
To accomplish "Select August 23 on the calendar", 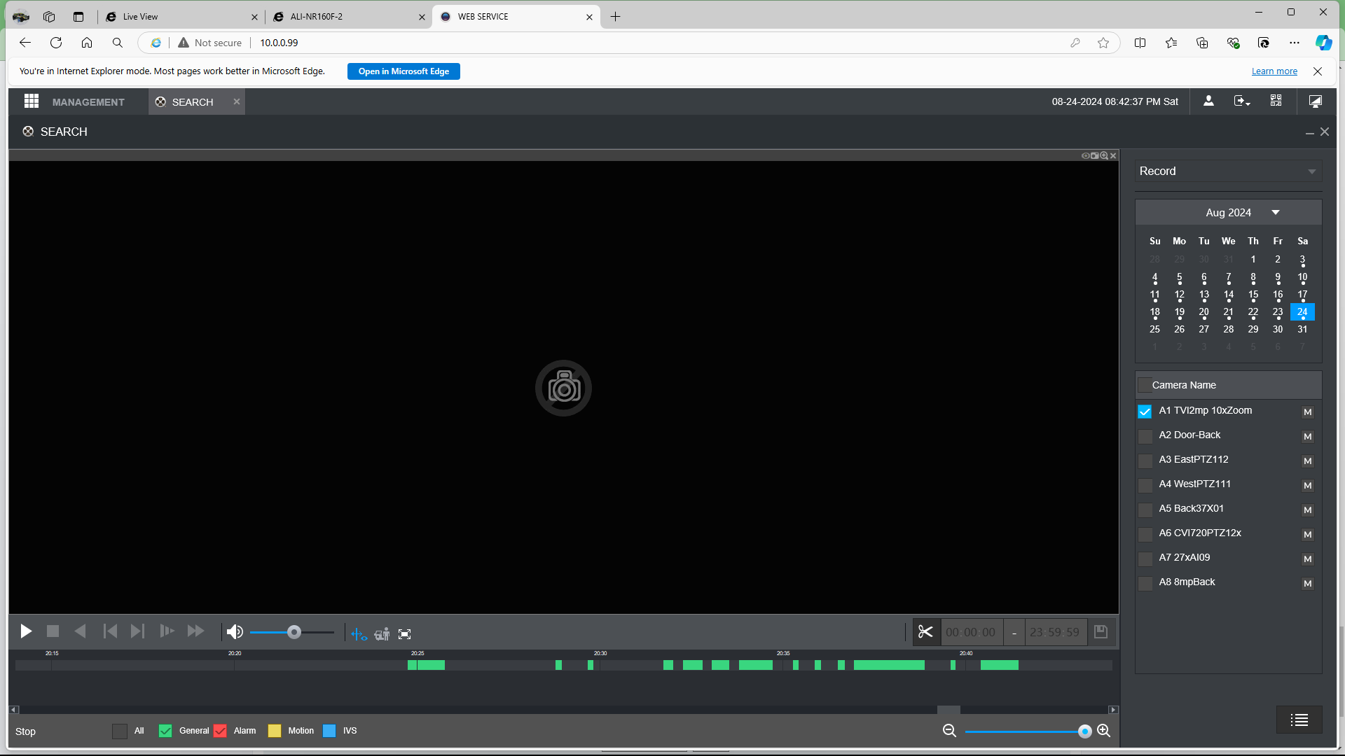I will [1278, 312].
